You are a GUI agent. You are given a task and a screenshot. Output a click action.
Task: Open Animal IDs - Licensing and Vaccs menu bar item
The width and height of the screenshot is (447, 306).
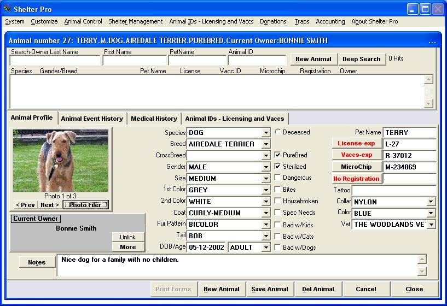(x=211, y=21)
